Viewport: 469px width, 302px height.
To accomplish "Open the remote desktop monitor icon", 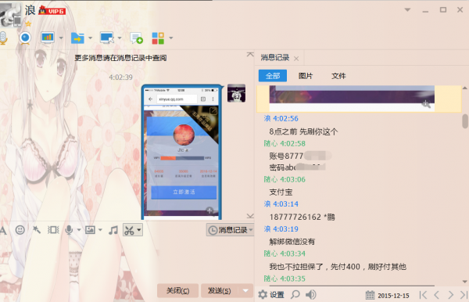I will (107, 38).
